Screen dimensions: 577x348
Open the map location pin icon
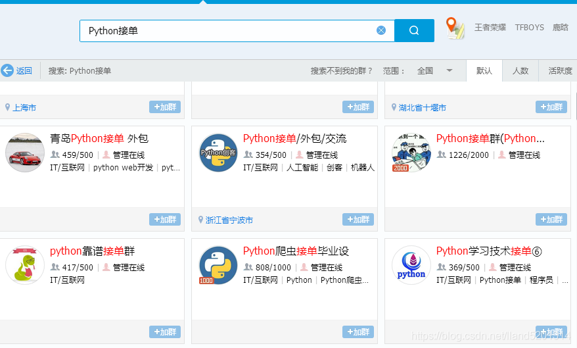tap(455, 28)
